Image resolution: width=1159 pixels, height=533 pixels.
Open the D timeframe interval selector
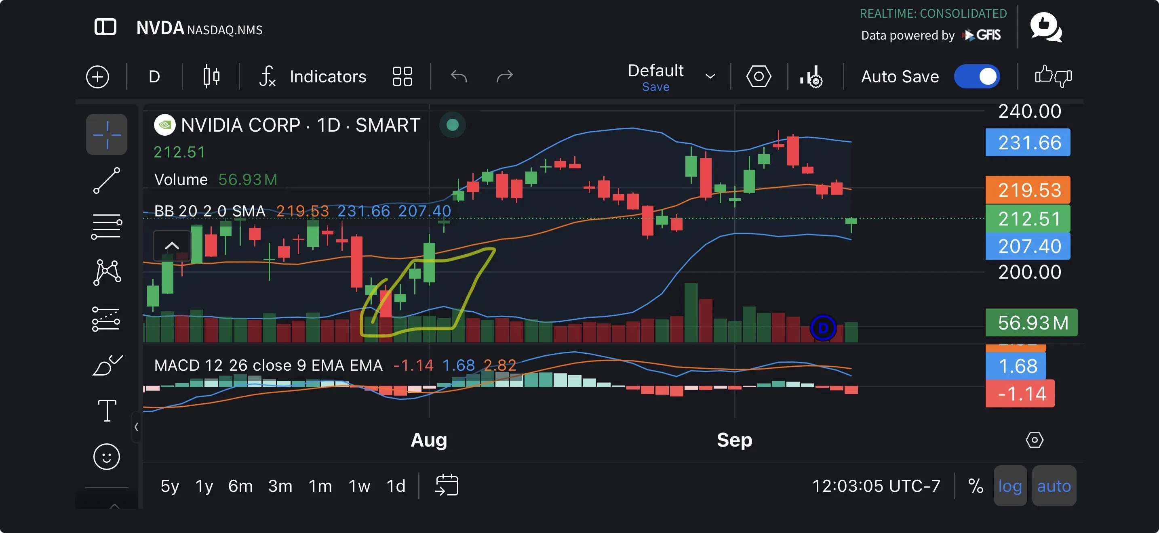pyautogui.click(x=154, y=77)
